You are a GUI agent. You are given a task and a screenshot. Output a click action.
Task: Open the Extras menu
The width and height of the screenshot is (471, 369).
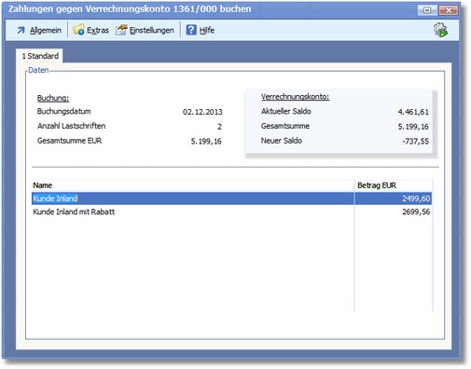(x=98, y=30)
